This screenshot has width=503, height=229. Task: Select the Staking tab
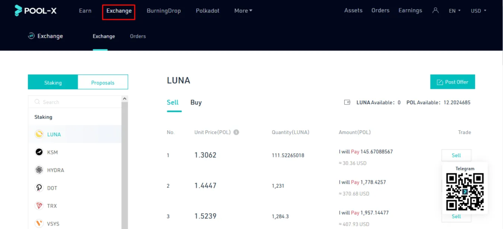click(53, 82)
